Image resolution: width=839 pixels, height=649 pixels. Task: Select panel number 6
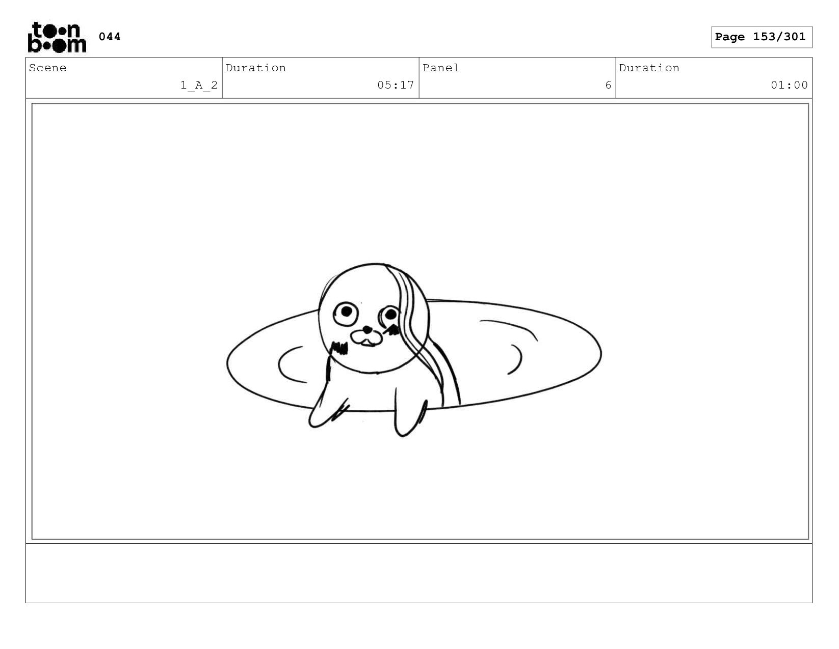(x=608, y=85)
